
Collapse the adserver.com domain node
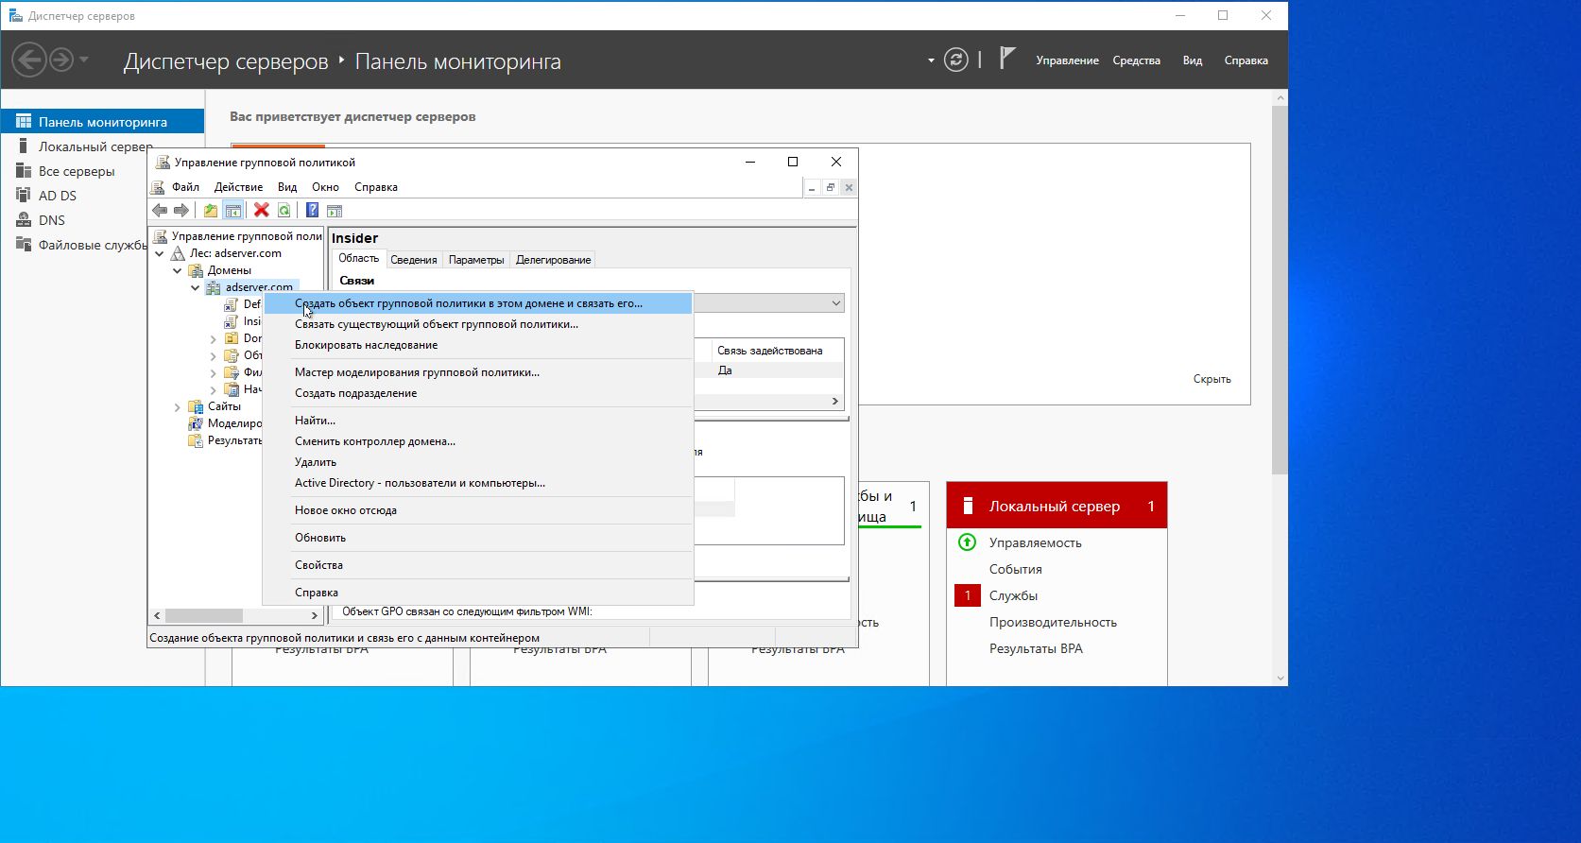196,287
